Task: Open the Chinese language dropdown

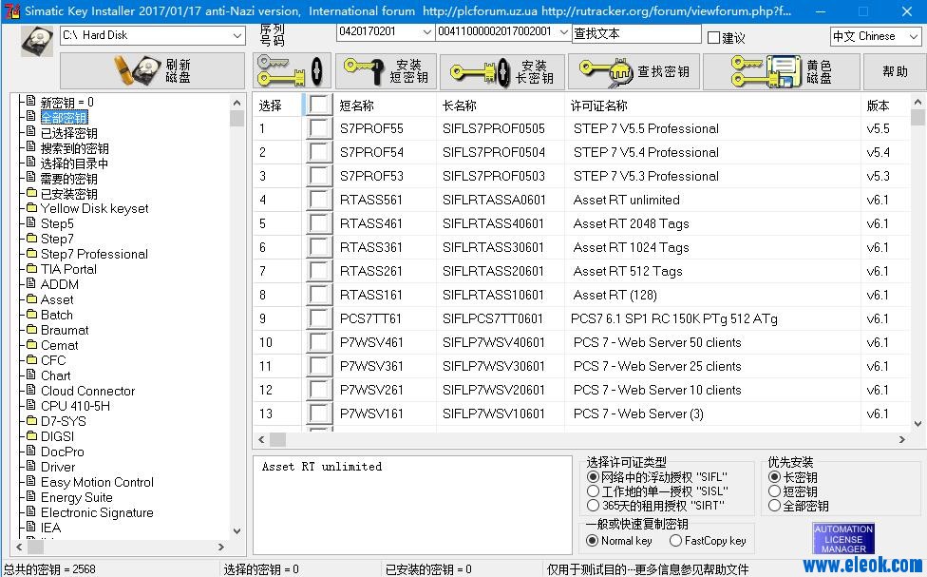Action: coord(914,37)
